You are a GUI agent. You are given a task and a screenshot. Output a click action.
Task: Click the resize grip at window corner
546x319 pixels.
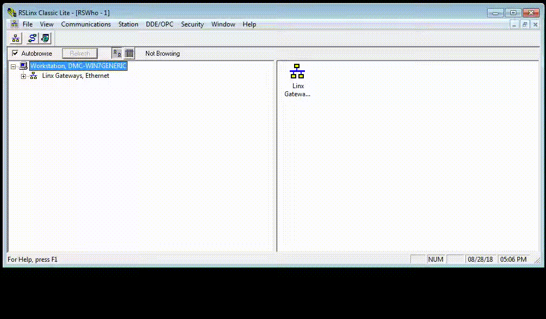click(x=537, y=260)
